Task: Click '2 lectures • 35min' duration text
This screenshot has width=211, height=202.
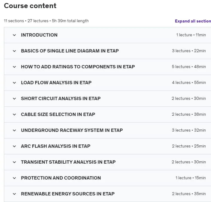Action: 189,194
